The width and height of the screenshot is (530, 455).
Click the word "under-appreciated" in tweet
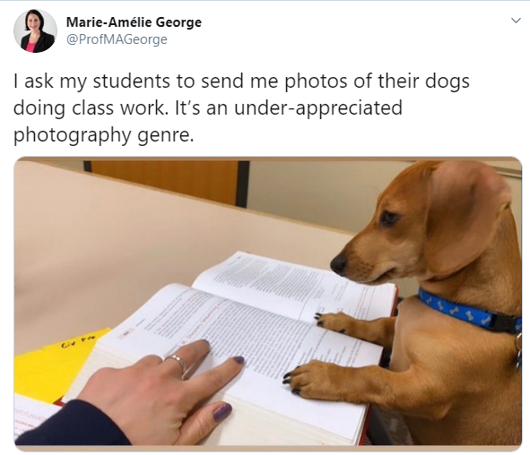click(318, 108)
